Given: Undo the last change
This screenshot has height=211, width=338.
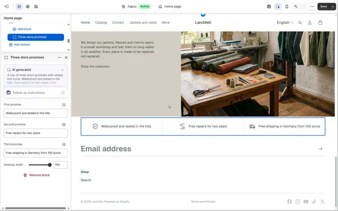Looking at the screenshot, I should click(295, 7).
